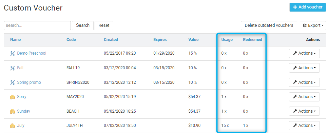
Task: Click the Search button
Action: (83, 25)
